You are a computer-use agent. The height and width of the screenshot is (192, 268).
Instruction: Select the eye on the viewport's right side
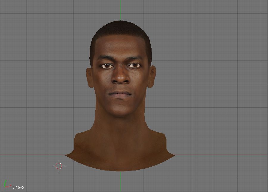coord(134,65)
